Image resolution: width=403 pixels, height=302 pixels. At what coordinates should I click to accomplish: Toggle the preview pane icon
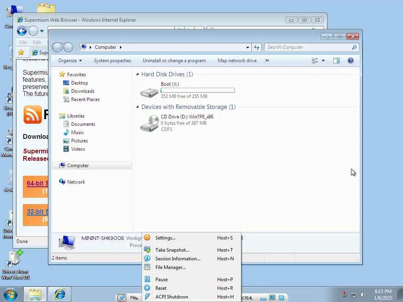pos(336,61)
